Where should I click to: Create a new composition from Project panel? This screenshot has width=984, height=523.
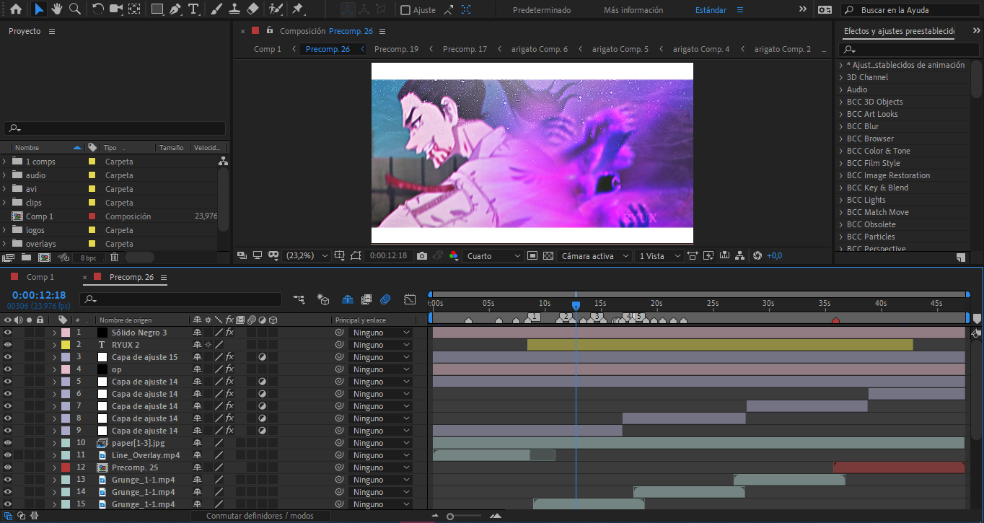44,257
